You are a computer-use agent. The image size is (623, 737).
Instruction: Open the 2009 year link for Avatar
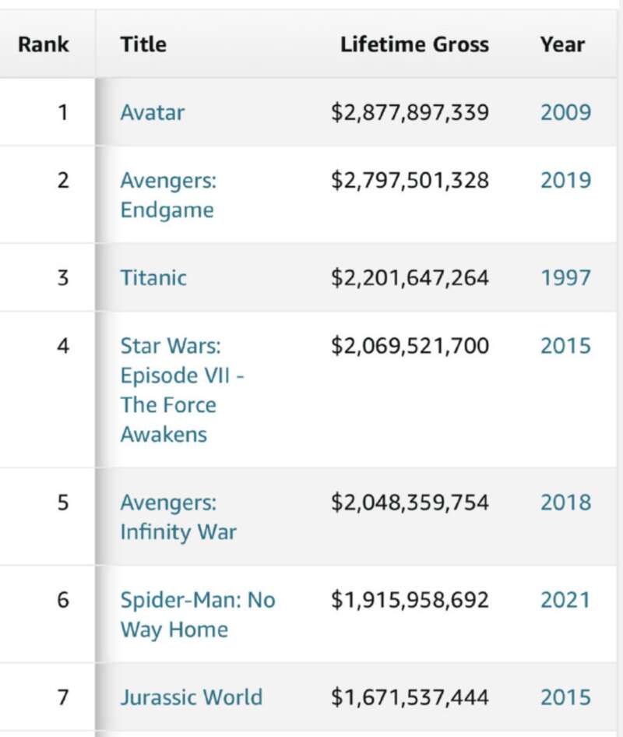[565, 112]
